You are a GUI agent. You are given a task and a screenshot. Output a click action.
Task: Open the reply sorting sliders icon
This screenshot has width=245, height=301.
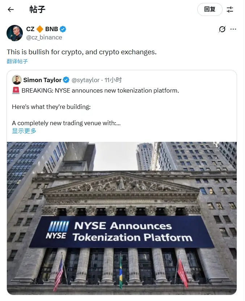click(230, 9)
